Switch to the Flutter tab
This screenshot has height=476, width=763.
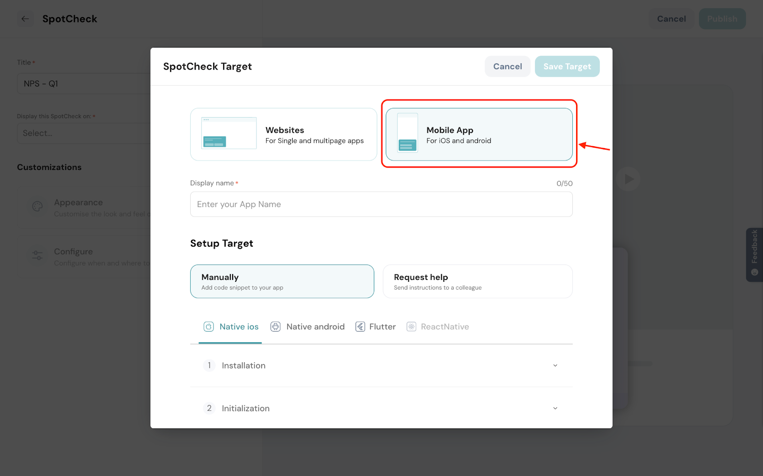pos(382,327)
